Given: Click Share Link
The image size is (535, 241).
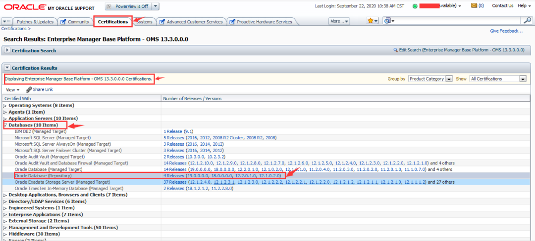Looking at the screenshot, I should click(43, 90).
